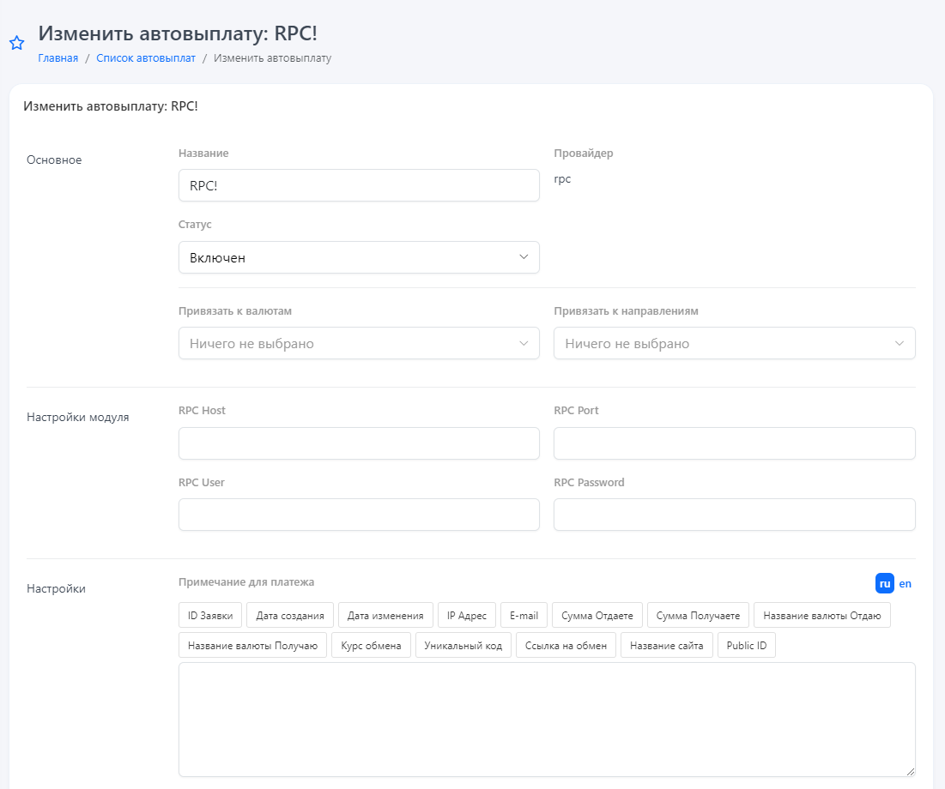Viewport: 945px width, 789px height.
Task: Open the Статус dropdown
Action: (x=359, y=257)
